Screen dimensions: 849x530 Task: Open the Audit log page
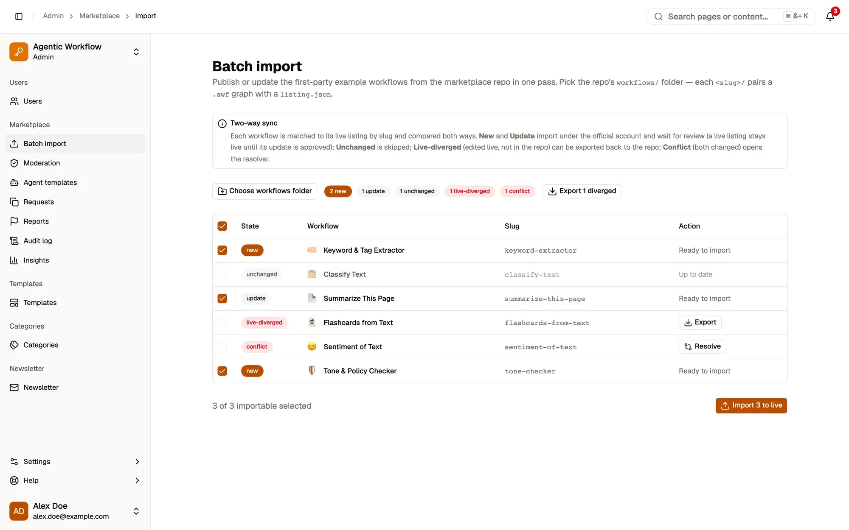pyautogui.click(x=75, y=241)
